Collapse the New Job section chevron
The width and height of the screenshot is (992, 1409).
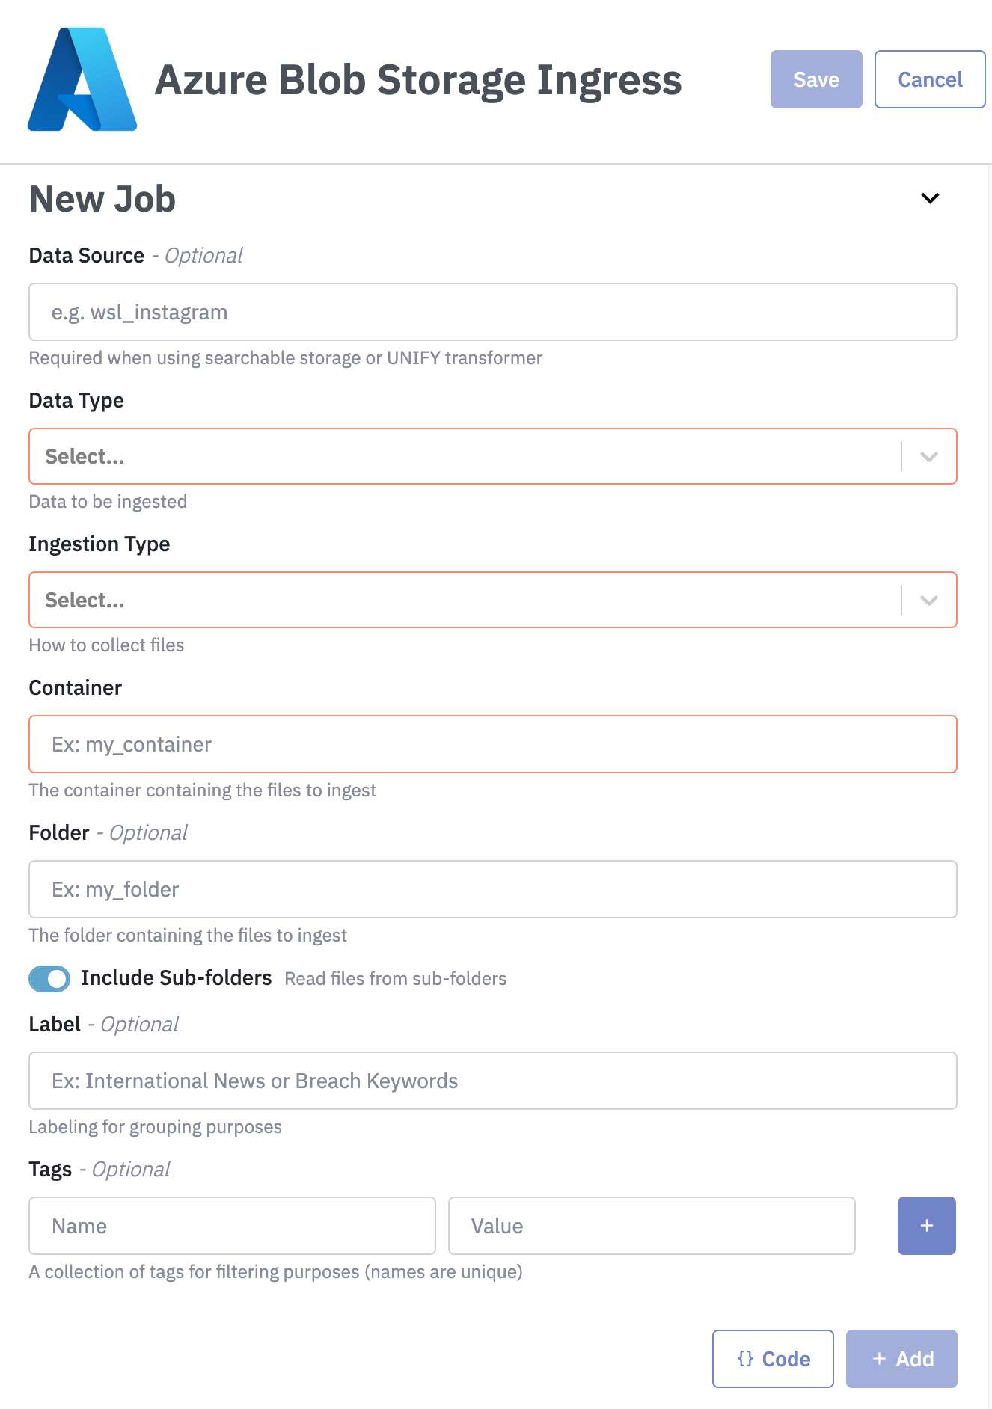pos(930,198)
